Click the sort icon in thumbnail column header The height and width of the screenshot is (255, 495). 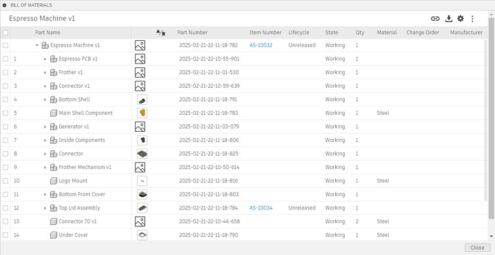[160, 32]
